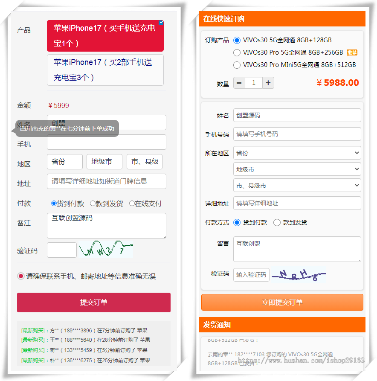377x381 pixels.
Task: Open the 省份 dropdown in left form
Action: click(65, 162)
